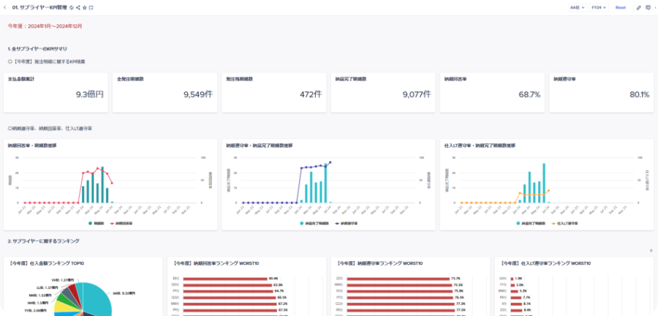This screenshot has width=658, height=316.
Task: Click the last purple point on 納期遵守率 line
Action: pos(330,162)
